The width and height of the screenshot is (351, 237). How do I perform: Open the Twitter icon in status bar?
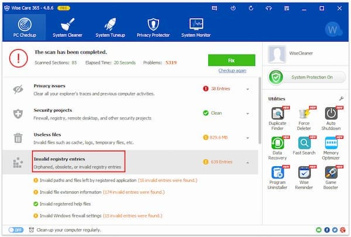335,230
